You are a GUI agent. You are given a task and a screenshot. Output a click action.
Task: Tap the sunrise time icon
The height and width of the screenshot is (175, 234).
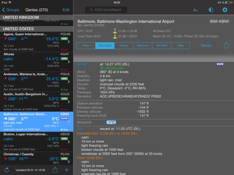[x=115, y=31]
